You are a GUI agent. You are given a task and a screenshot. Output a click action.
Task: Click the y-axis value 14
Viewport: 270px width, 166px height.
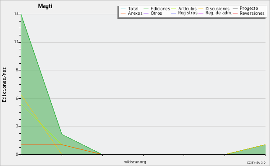[x=16, y=14]
